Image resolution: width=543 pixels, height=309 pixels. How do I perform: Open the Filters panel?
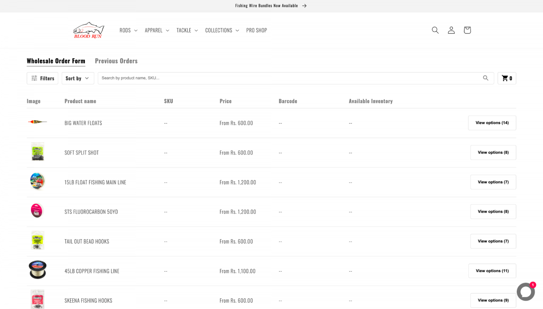[x=42, y=78]
